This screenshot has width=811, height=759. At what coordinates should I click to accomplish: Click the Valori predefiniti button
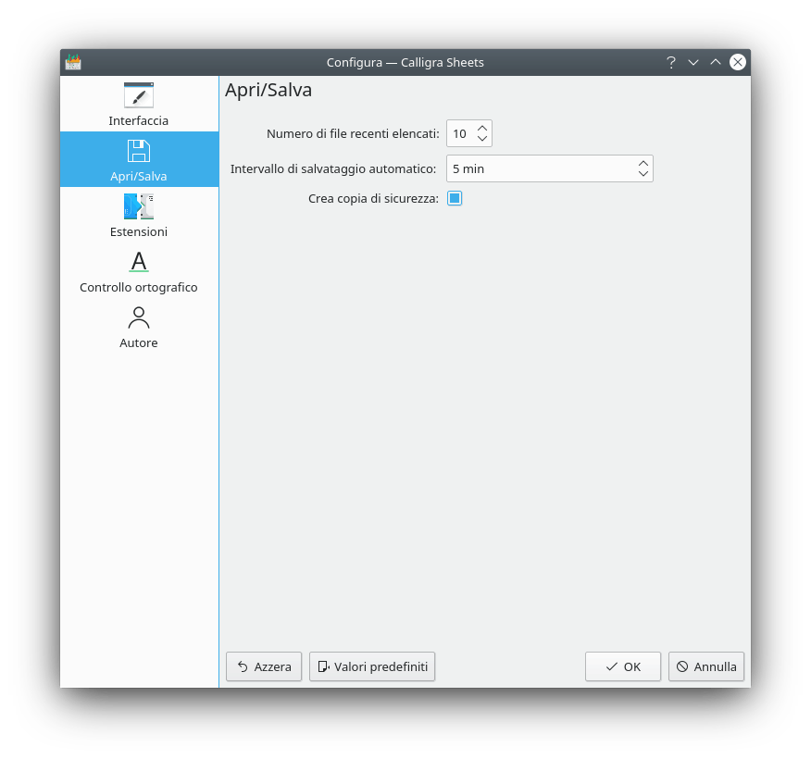click(372, 666)
